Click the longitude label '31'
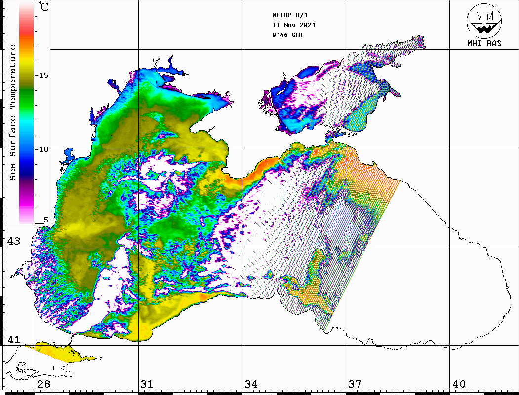The height and width of the screenshot is (395, 519). coord(147,384)
